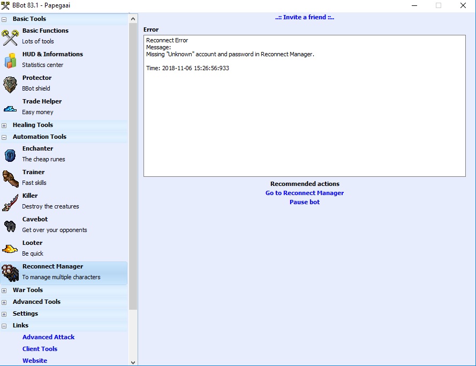This screenshot has height=366, width=476.
Task: Click the Basic Functions crossed tools icon
Action: [x=10, y=36]
